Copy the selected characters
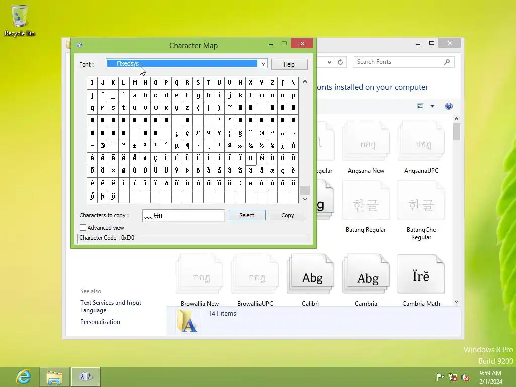Viewport: 516px width, 387px height. point(288,215)
